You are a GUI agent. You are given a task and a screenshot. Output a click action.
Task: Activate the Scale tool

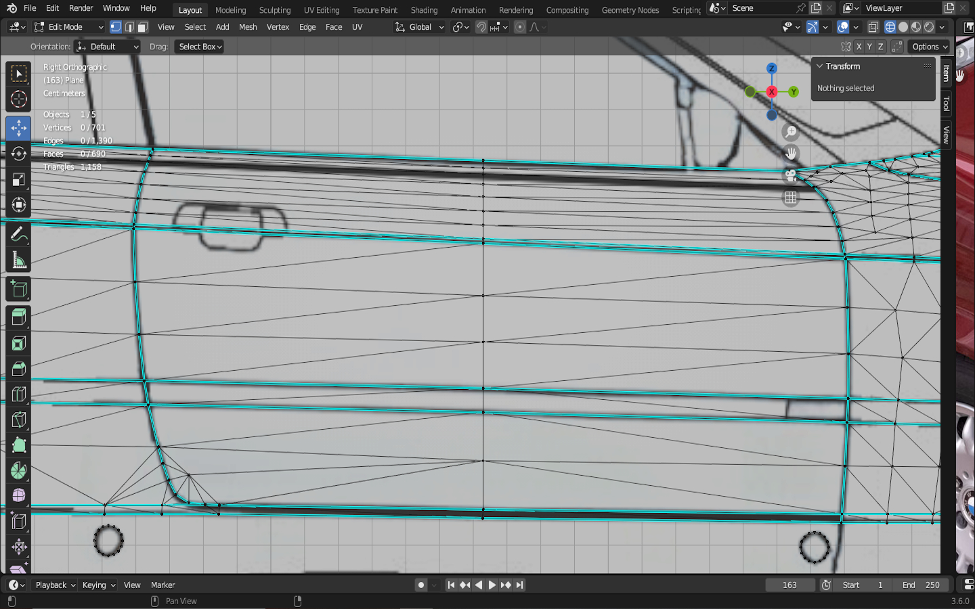coord(19,179)
